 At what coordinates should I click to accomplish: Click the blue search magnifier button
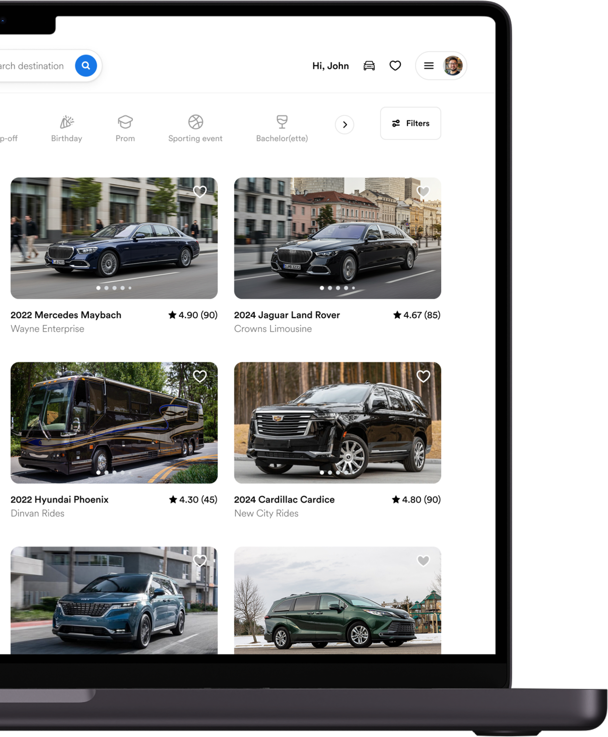tap(86, 66)
